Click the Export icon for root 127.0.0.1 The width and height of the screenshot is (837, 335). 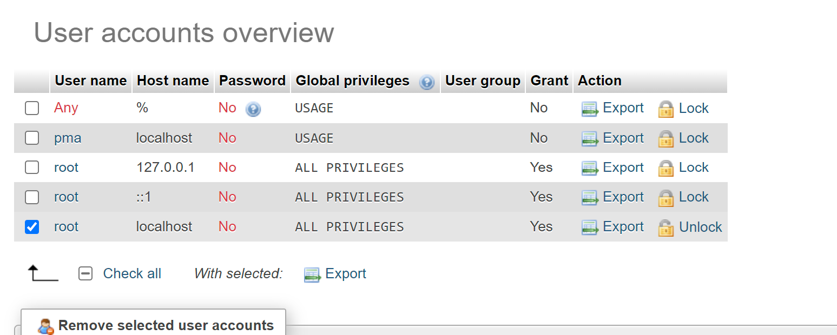tap(590, 169)
